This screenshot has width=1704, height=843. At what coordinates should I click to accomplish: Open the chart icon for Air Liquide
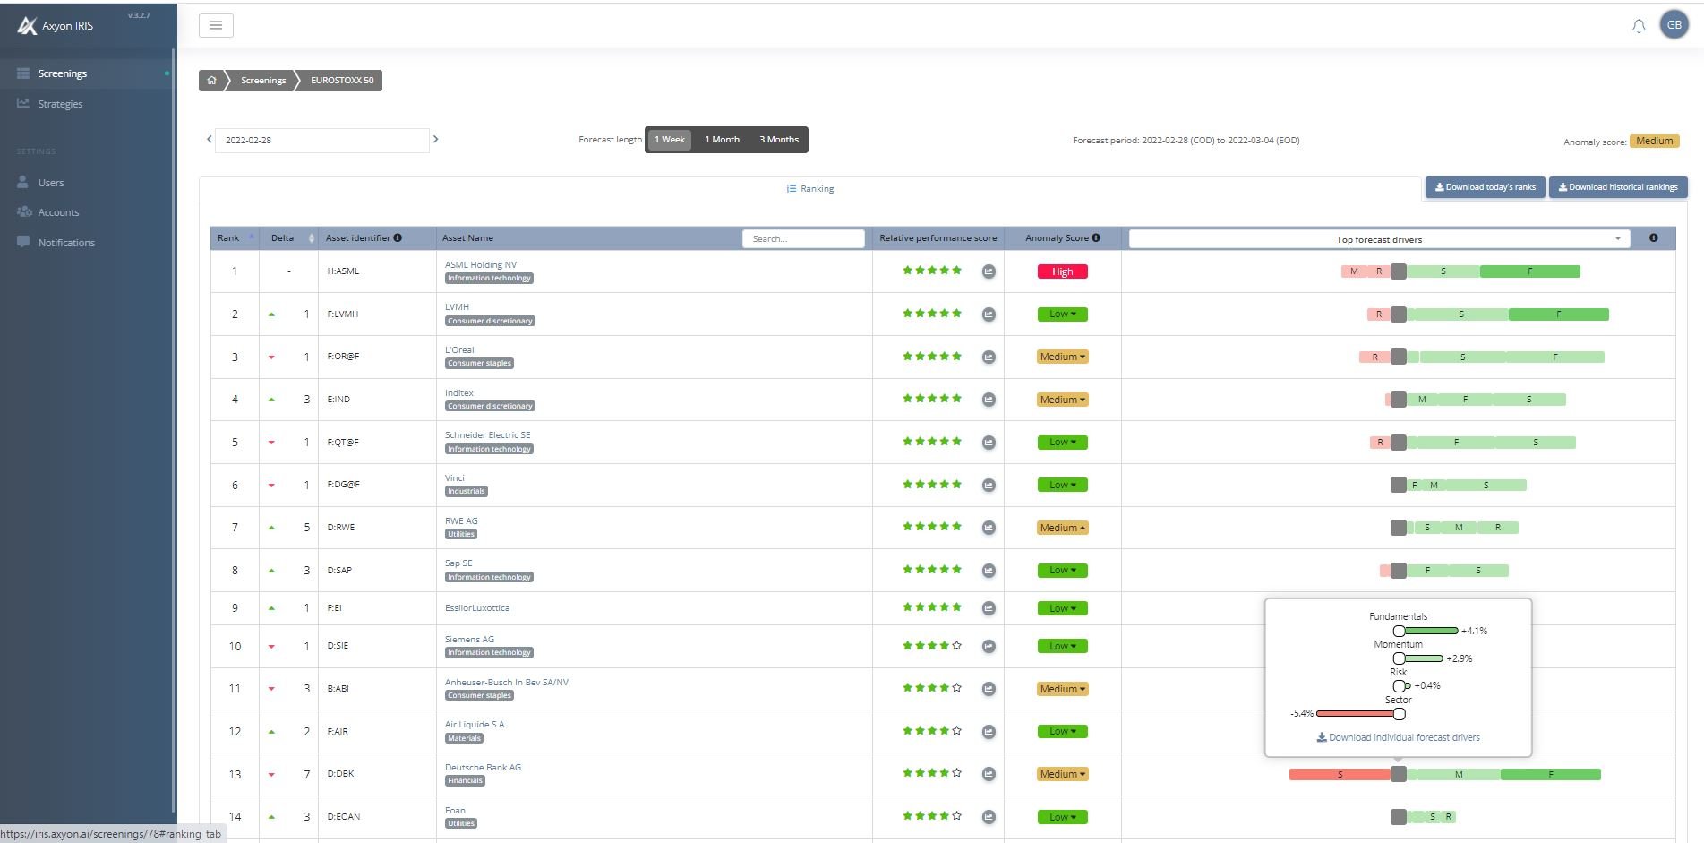[989, 732]
